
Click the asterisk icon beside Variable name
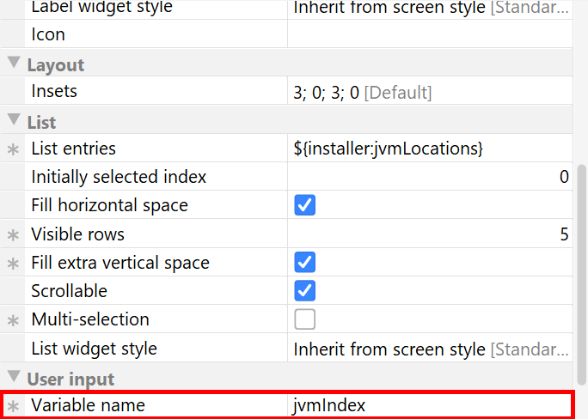(x=13, y=406)
